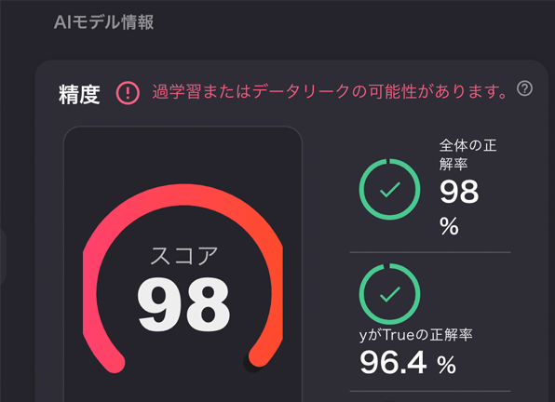
Task: Click the help question mark icon
Action: (x=524, y=88)
